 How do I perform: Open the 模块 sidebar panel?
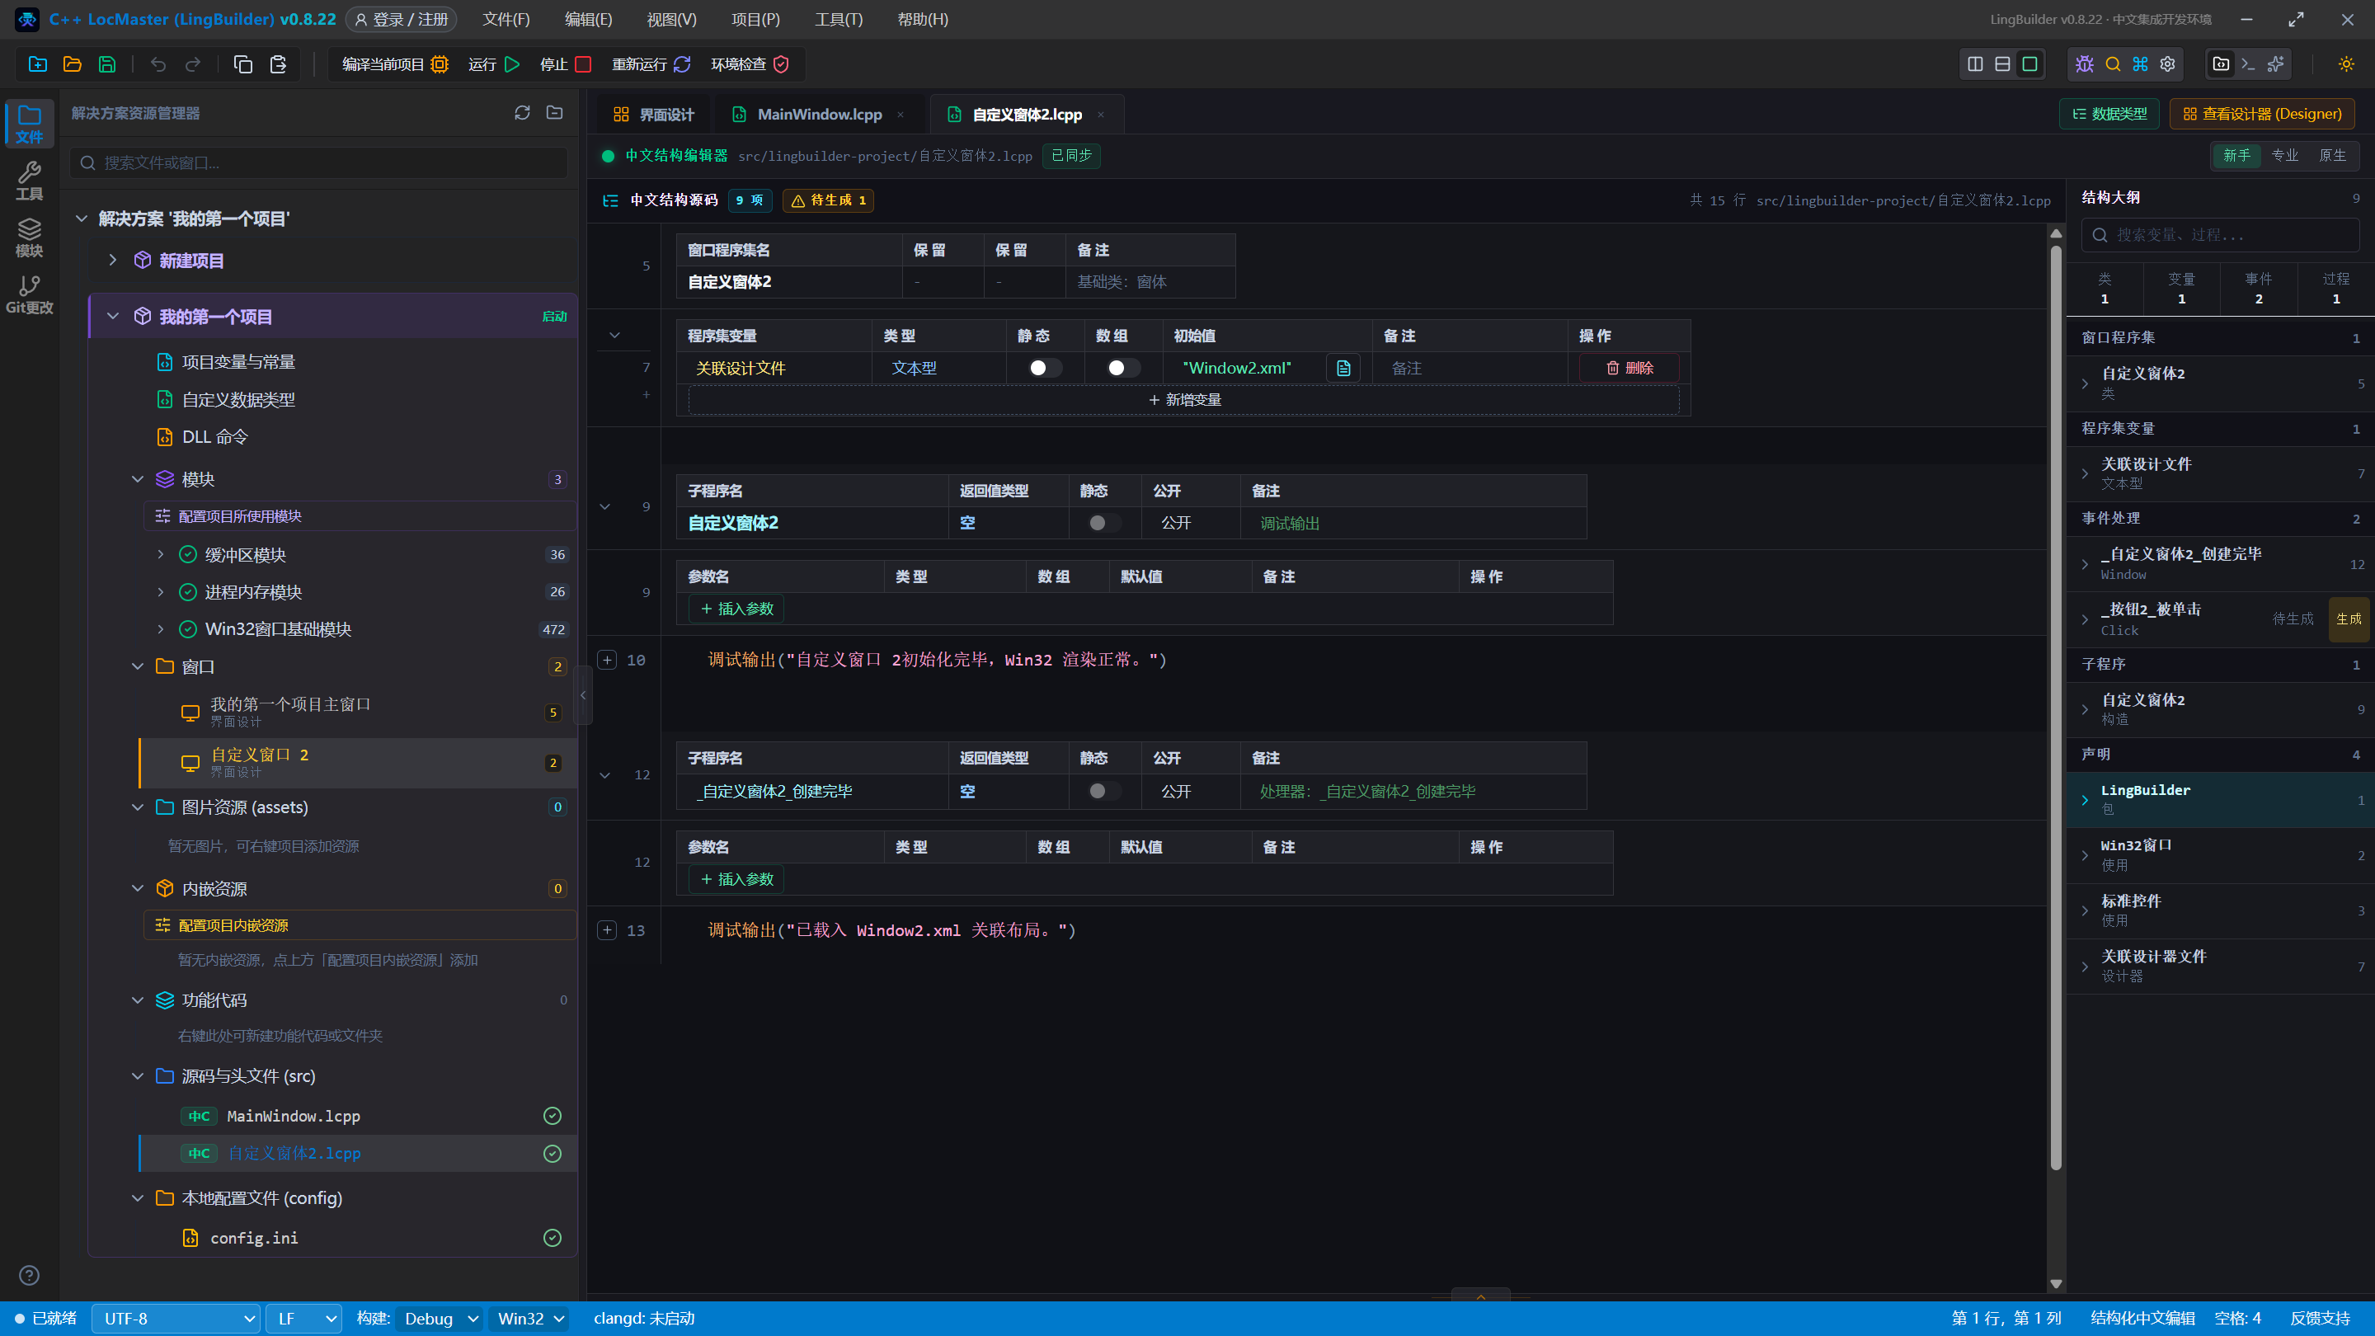pos(30,238)
